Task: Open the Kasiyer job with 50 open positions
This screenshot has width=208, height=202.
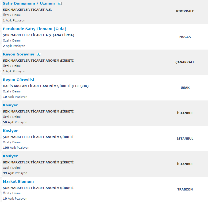Action: (10, 105)
